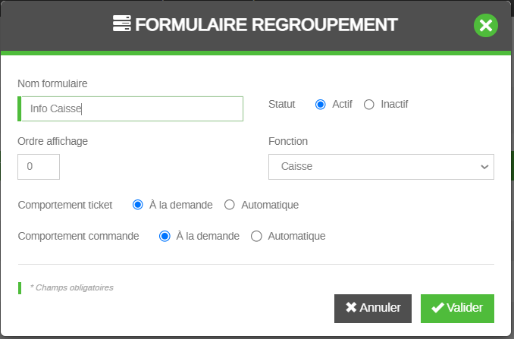
Task: Choose Automatique for Comportement ticket
Action: tap(230, 205)
